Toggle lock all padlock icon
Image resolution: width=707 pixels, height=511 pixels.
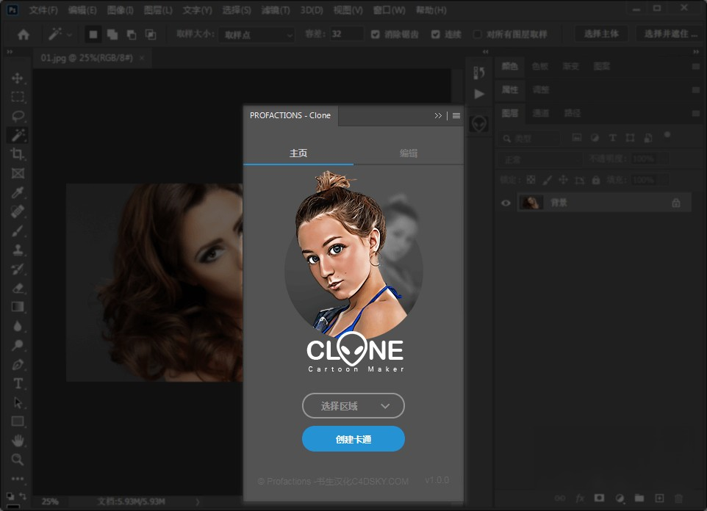(x=596, y=181)
